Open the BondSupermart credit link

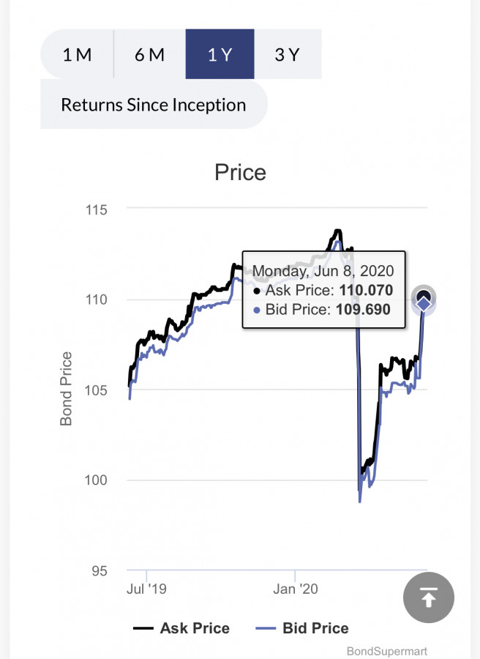click(387, 651)
